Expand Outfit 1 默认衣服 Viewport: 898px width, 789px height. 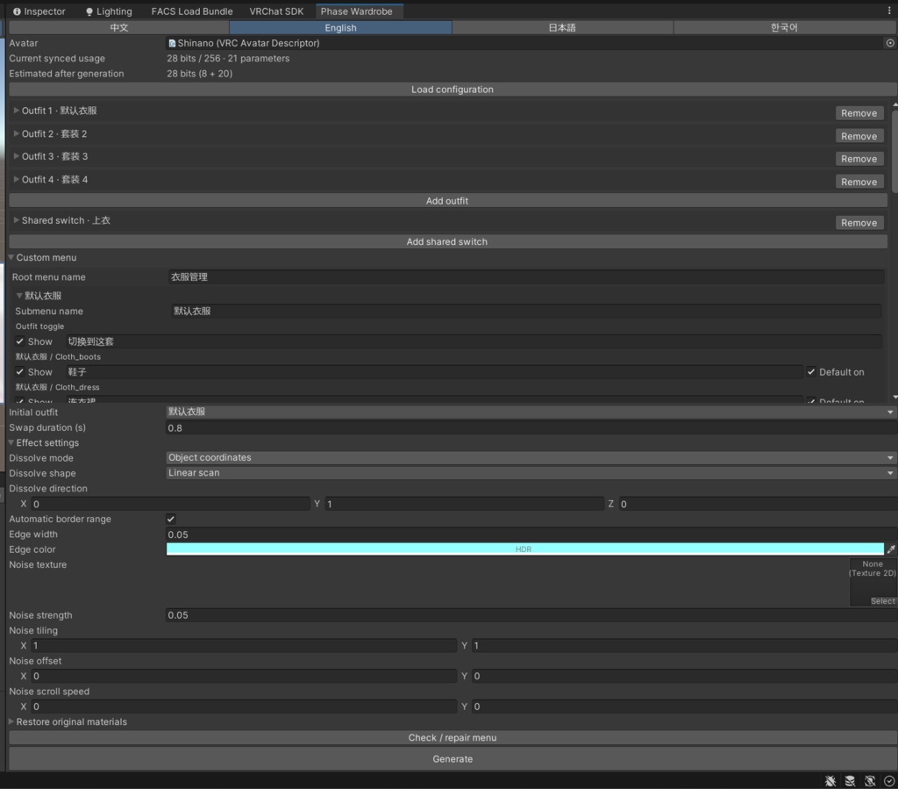[17, 111]
